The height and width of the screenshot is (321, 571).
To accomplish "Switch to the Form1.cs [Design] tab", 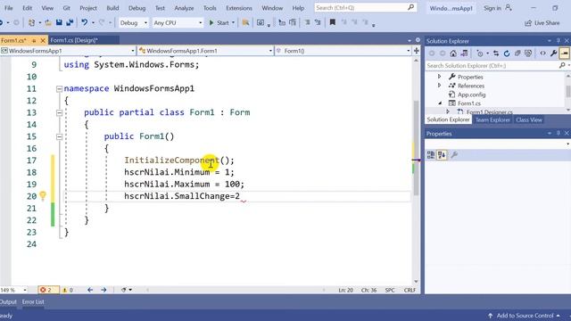I will [x=74, y=40].
